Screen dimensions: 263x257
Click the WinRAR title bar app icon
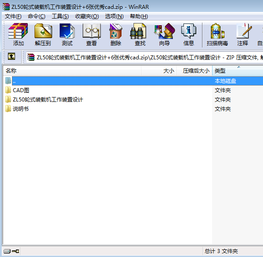[x=6, y=7]
